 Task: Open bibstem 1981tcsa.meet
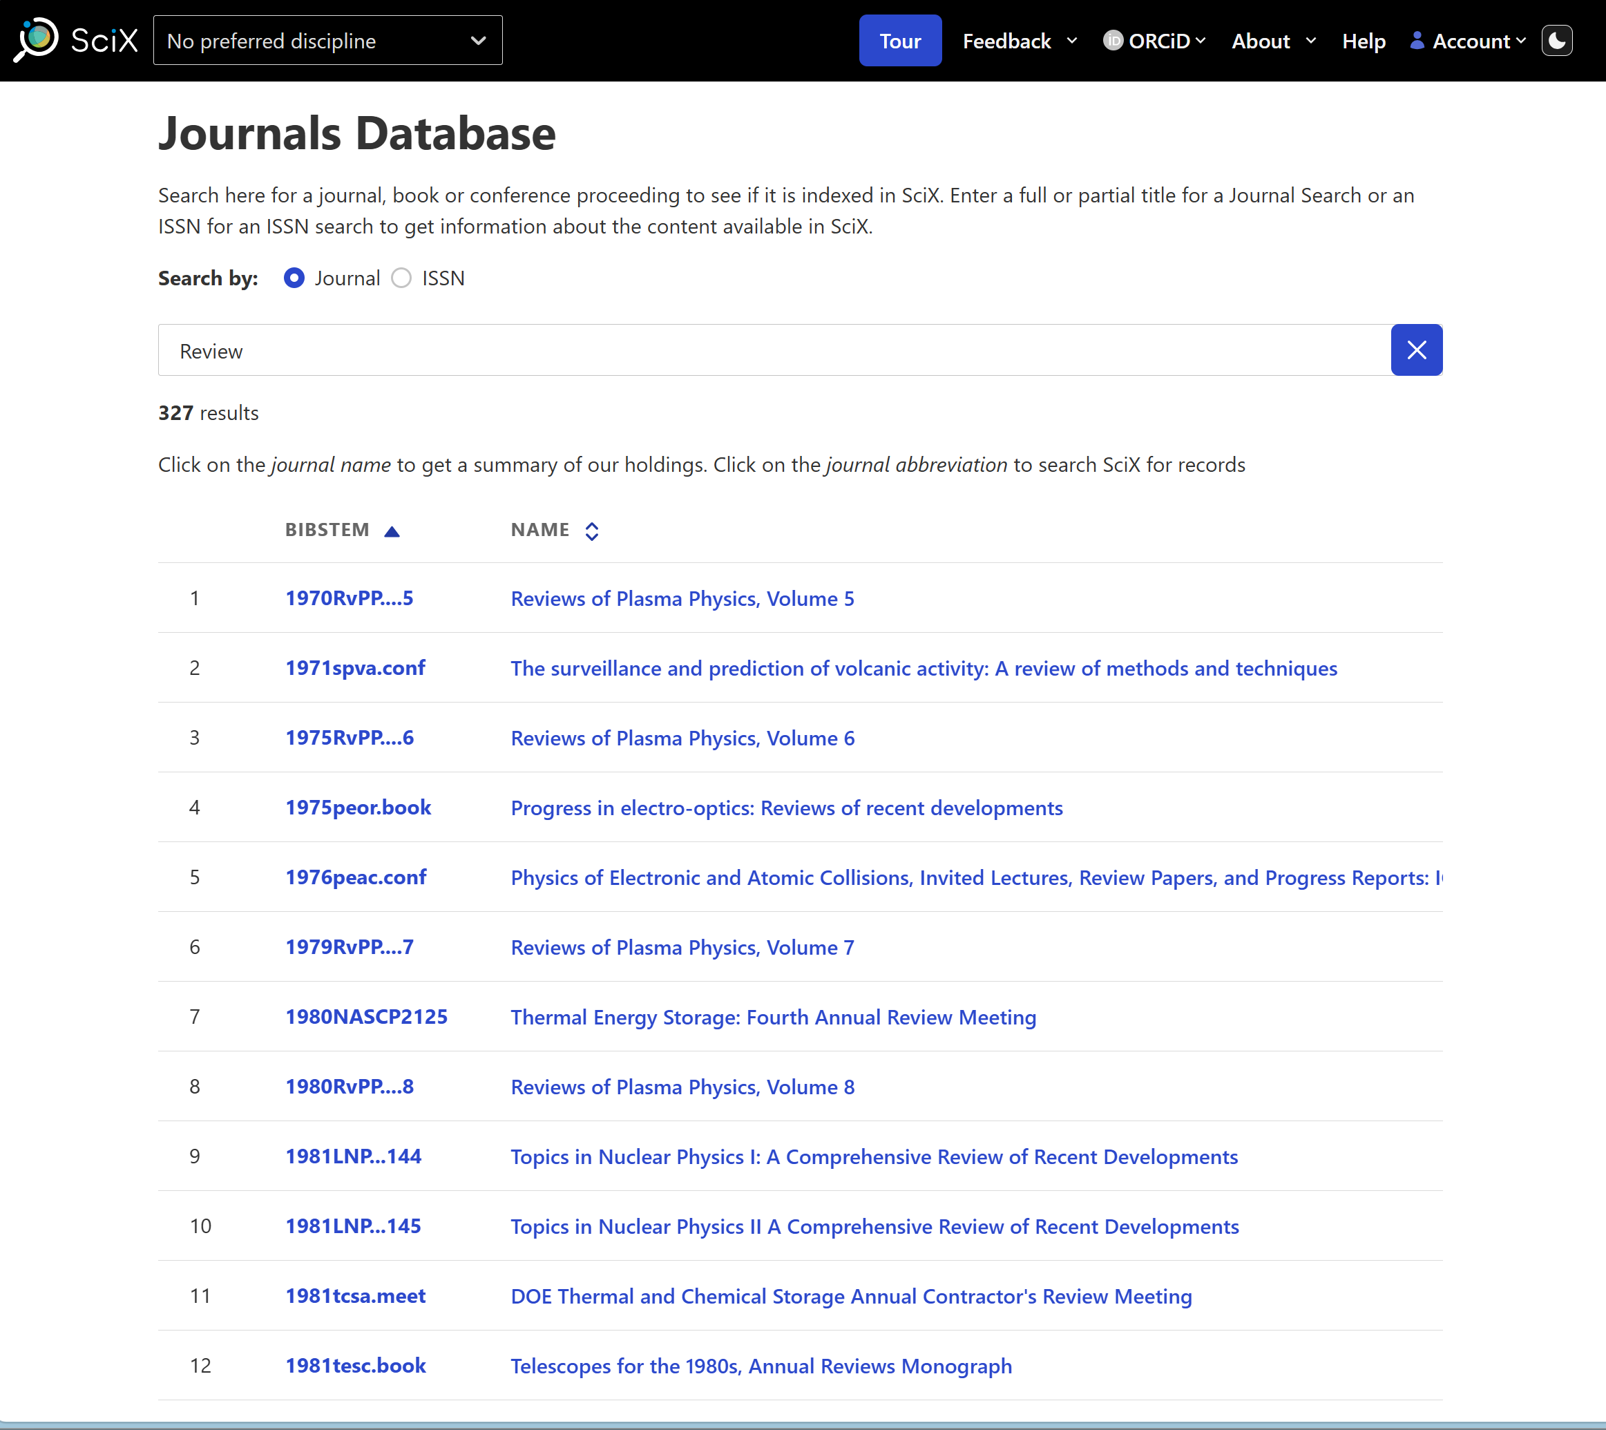[x=355, y=1296]
